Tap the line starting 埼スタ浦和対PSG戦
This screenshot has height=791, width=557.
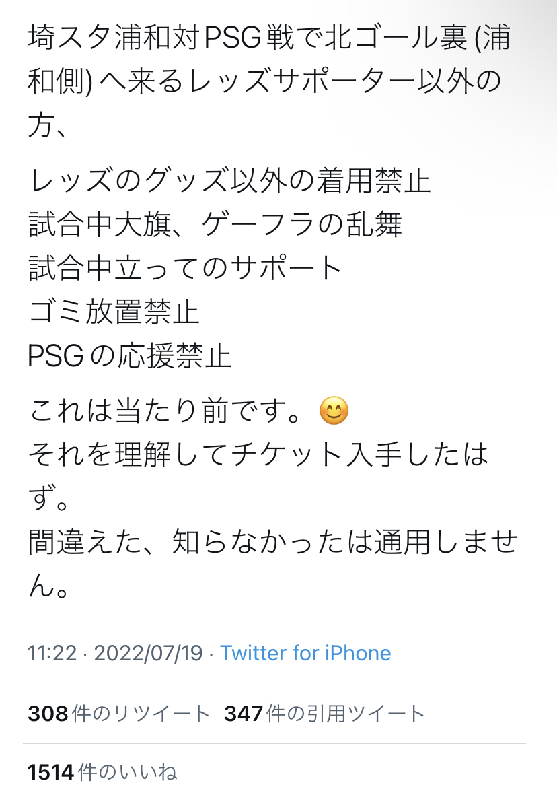point(269,39)
